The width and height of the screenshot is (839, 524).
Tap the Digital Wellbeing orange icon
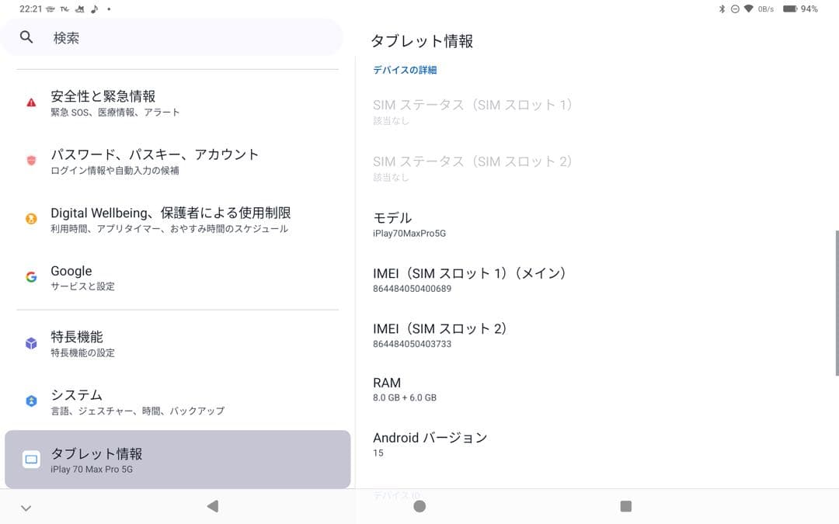(31, 219)
